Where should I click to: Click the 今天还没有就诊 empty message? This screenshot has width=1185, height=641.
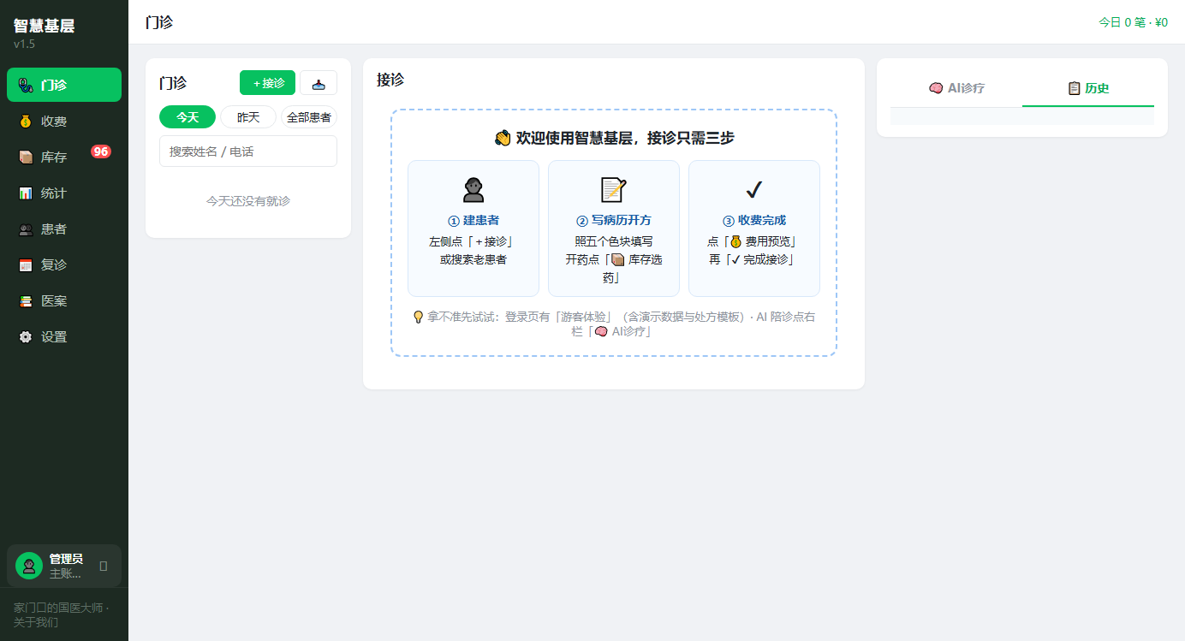(x=248, y=201)
